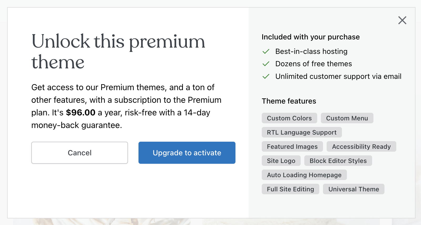Click the RTL Language Support tag
Screen dimensions: 421x225
[x=302, y=132]
